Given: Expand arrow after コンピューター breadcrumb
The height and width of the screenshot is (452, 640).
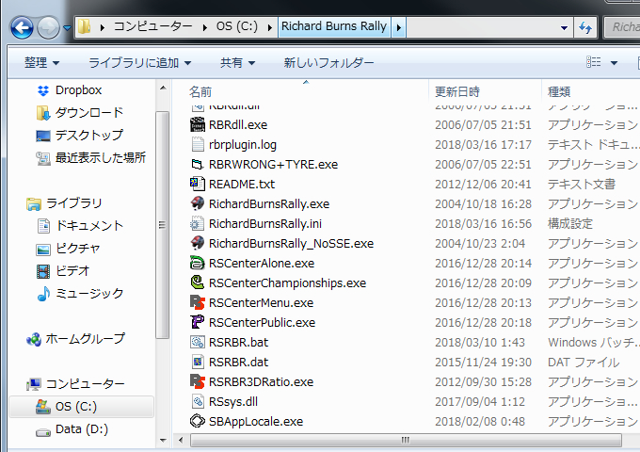Looking at the screenshot, I should pos(204,27).
